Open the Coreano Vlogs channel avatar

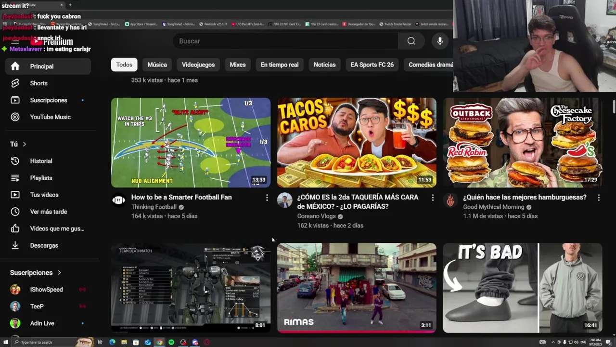click(x=284, y=200)
